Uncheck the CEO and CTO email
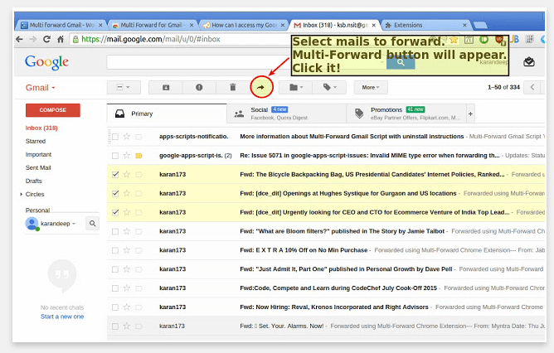 click(115, 212)
